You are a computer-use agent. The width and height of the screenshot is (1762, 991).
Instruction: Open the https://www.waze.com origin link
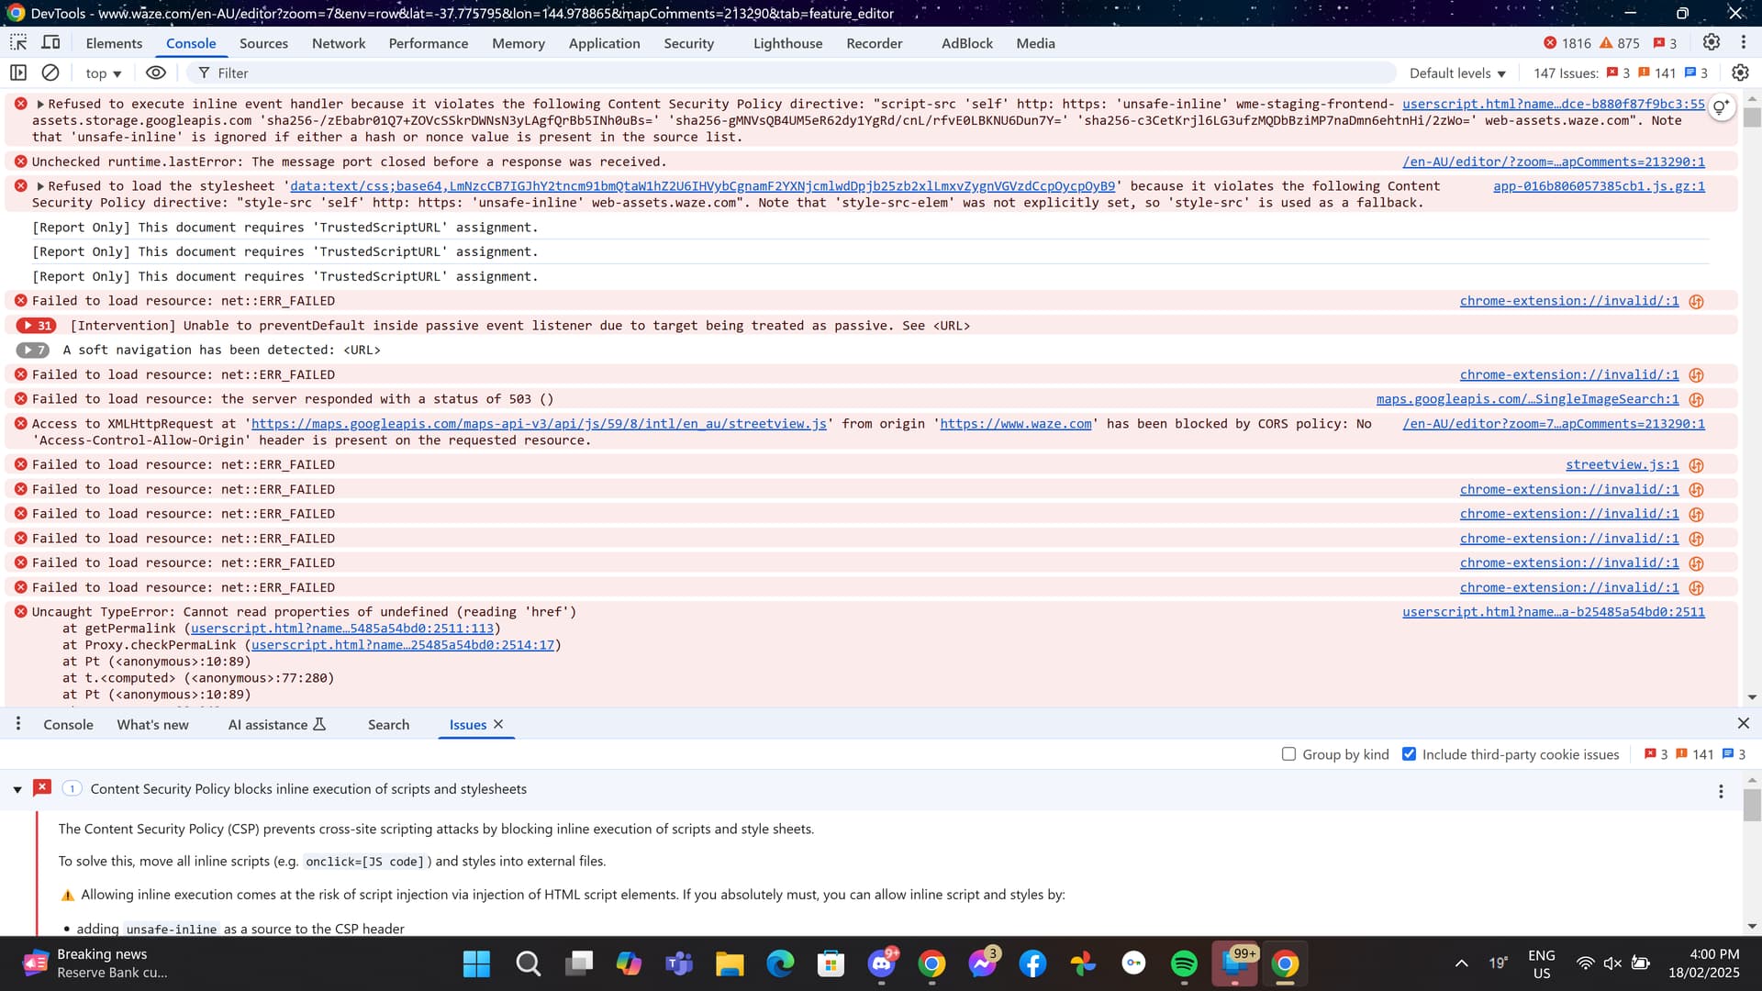[x=1015, y=424]
